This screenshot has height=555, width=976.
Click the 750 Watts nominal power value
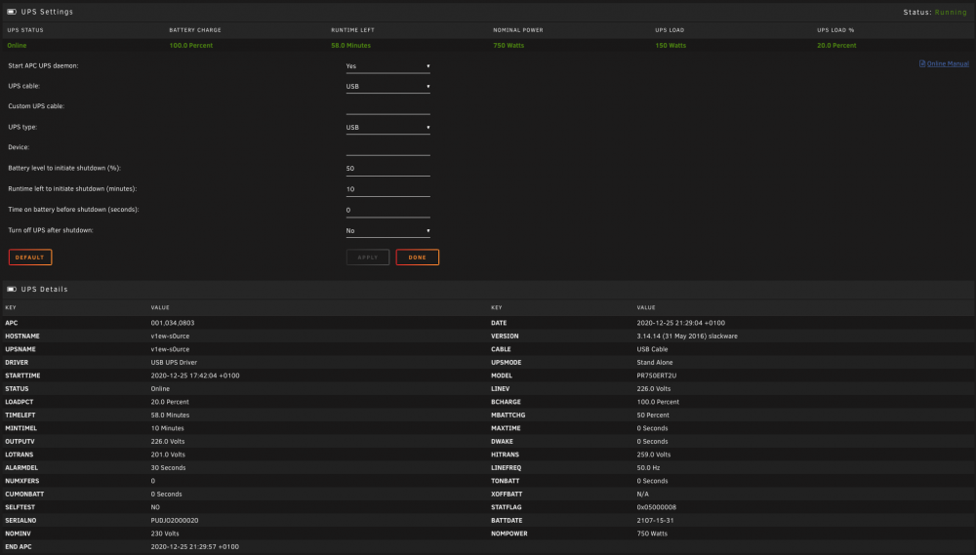[x=508, y=46]
